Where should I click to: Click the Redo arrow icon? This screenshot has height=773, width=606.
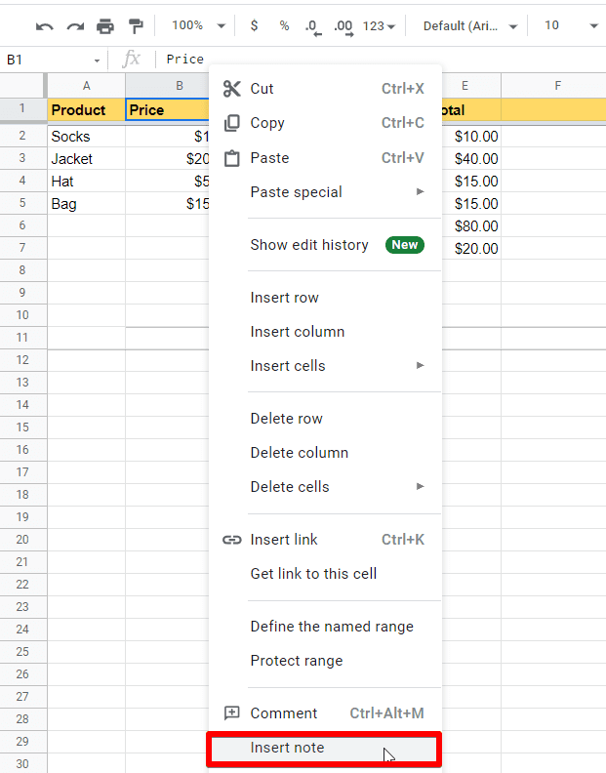pos(75,26)
